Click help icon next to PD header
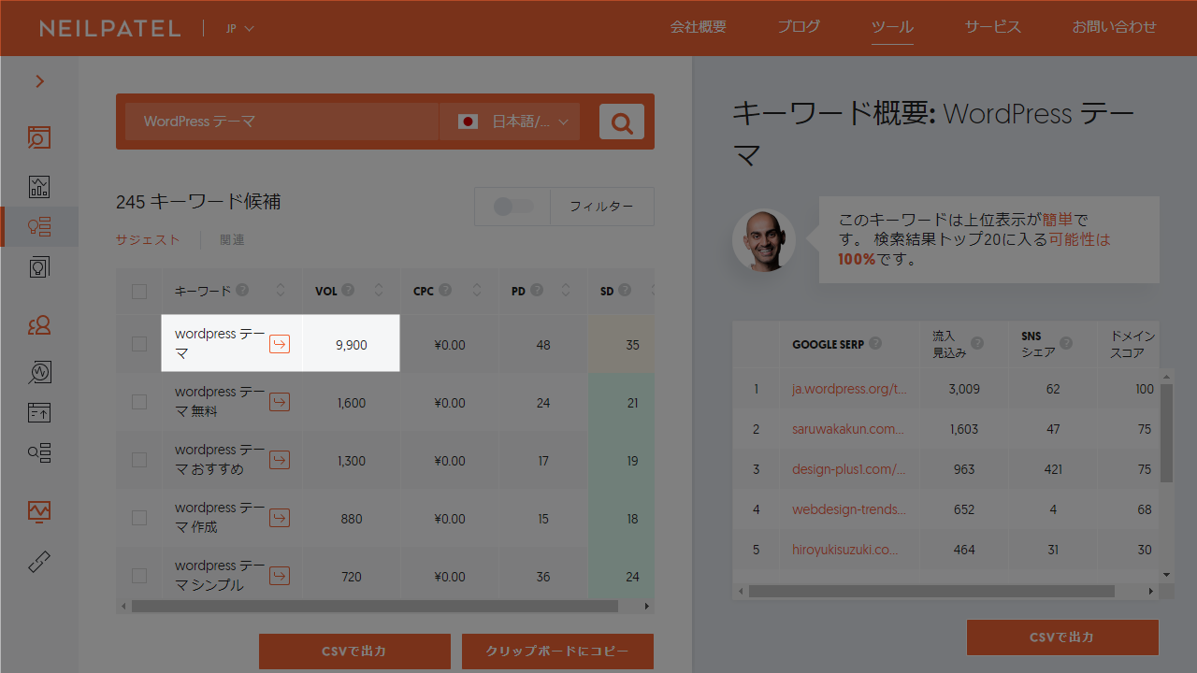The image size is (1197, 673). coord(537,291)
